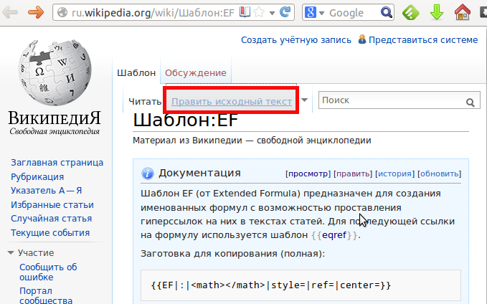The width and height of the screenshot is (487, 304).
Task: Click the orange forward arrow button
Action: coord(36,12)
